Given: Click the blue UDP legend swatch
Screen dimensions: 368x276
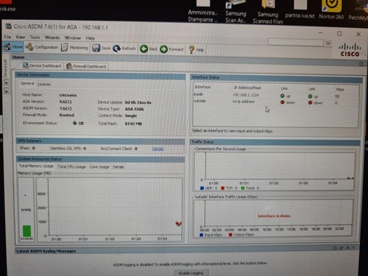Looking at the screenshot, I should click(202, 188).
